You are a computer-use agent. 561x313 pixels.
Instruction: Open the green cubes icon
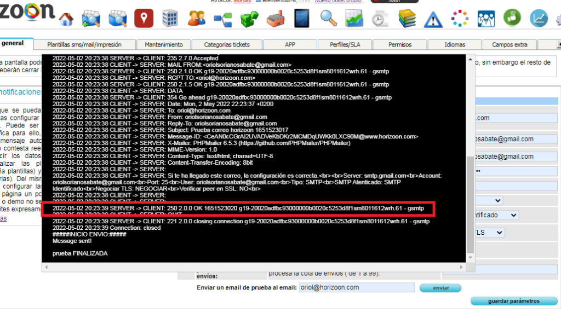(249, 19)
